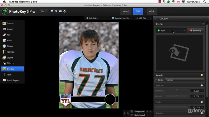The image size is (209, 117).
Task: Click the Toolbox vertical scrollbar
Action: tap(207, 61)
